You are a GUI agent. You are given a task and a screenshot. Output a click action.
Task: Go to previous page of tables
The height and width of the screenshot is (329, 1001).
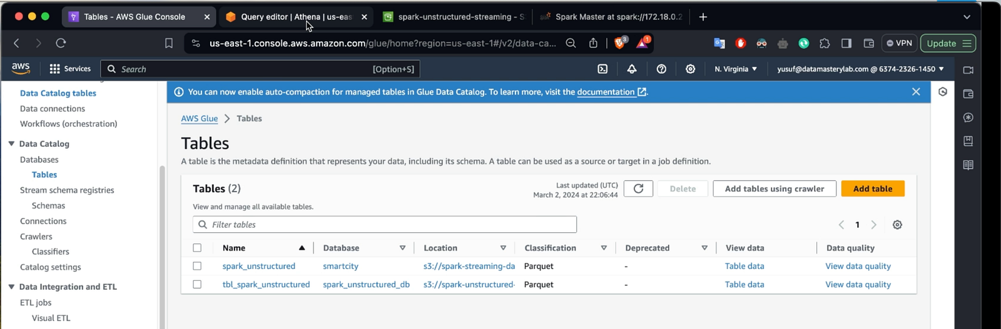point(841,225)
